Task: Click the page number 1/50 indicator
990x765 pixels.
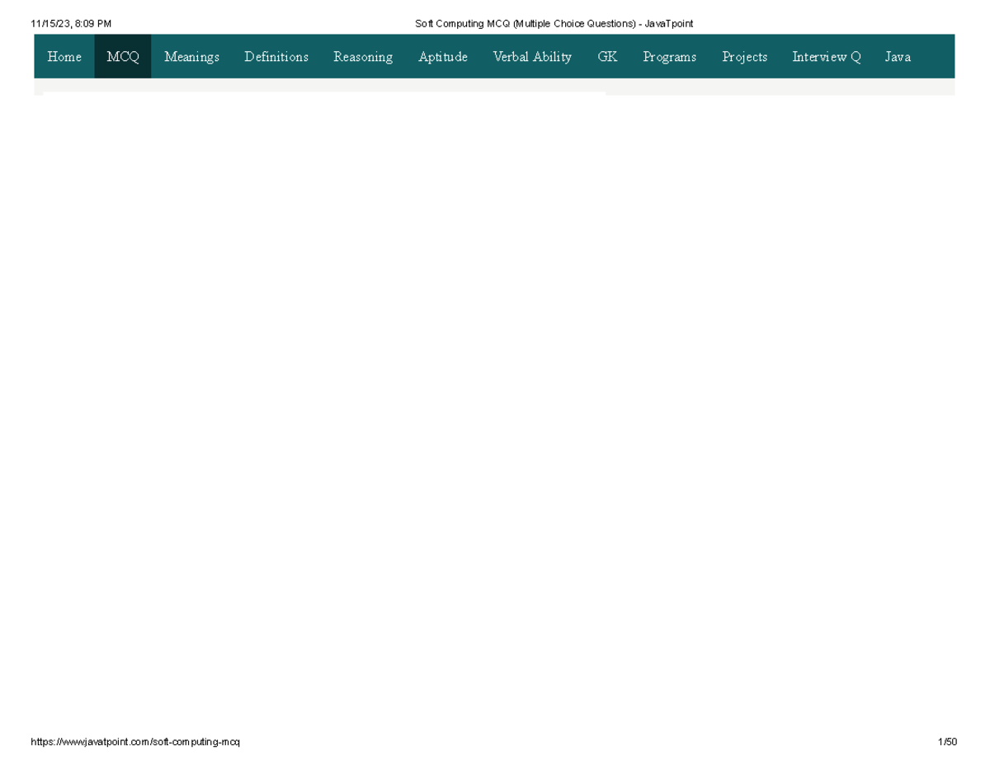Action: click(x=948, y=741)
